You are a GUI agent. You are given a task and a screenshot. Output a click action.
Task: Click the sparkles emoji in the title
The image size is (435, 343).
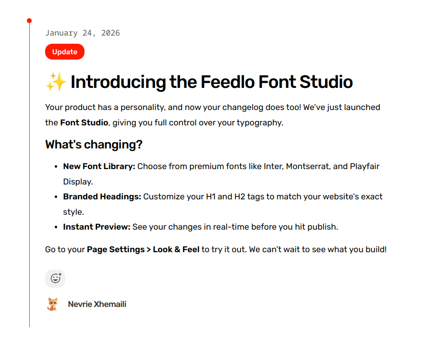pos(56,82)
